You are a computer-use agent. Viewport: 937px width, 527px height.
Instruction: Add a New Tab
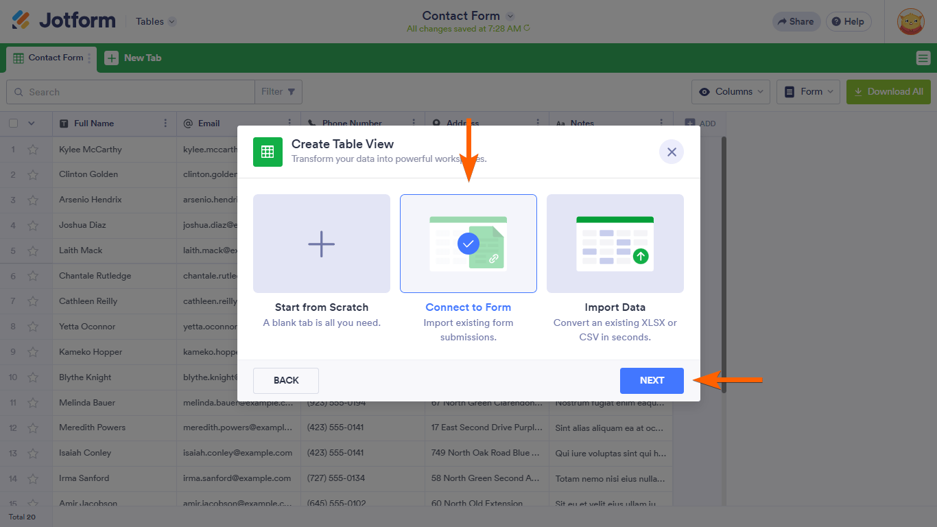tap(133, 58)
